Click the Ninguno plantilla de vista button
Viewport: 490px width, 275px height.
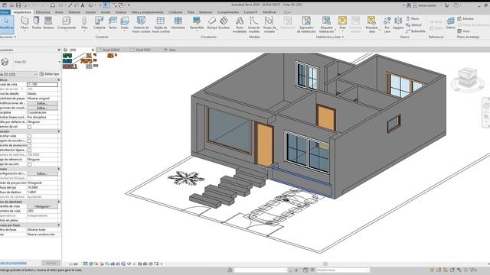[x=42, y=206]
